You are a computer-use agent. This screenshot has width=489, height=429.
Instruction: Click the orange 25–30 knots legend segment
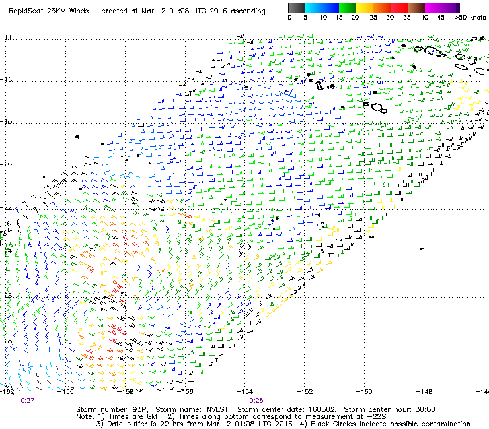pos(382,8)
